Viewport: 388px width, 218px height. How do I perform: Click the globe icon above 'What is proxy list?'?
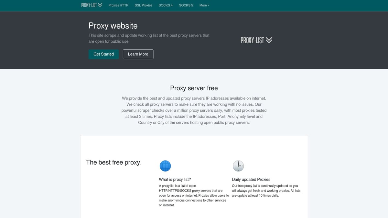165,166
